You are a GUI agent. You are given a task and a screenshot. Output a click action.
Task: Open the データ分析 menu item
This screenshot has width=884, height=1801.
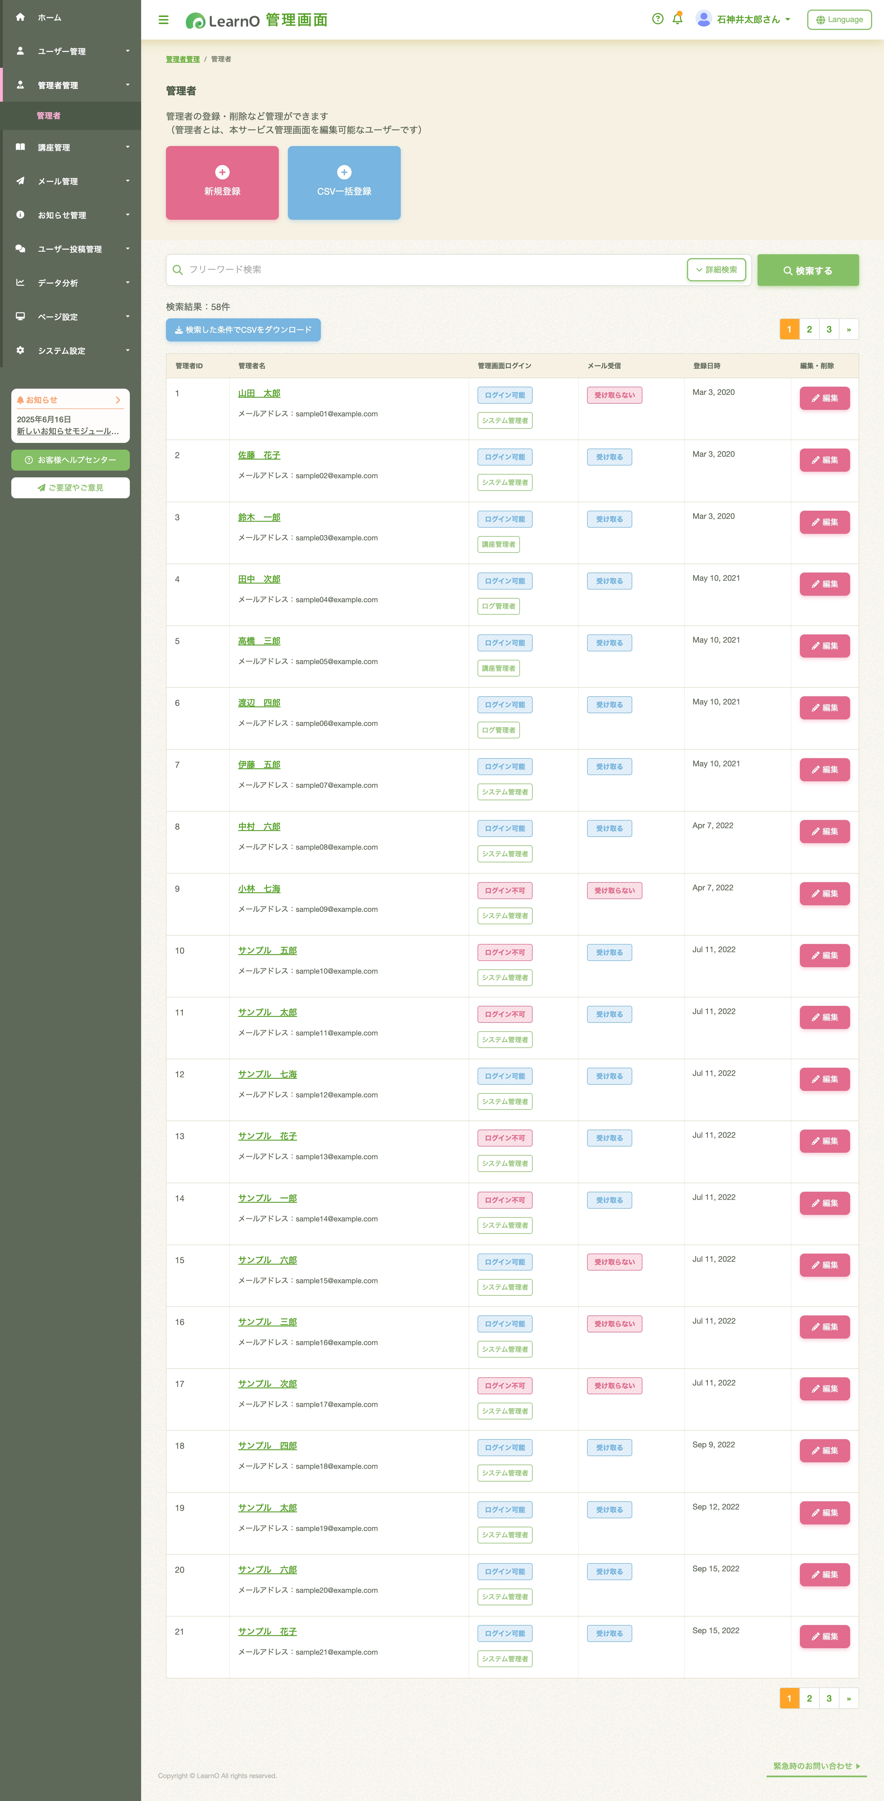[71, 282]
